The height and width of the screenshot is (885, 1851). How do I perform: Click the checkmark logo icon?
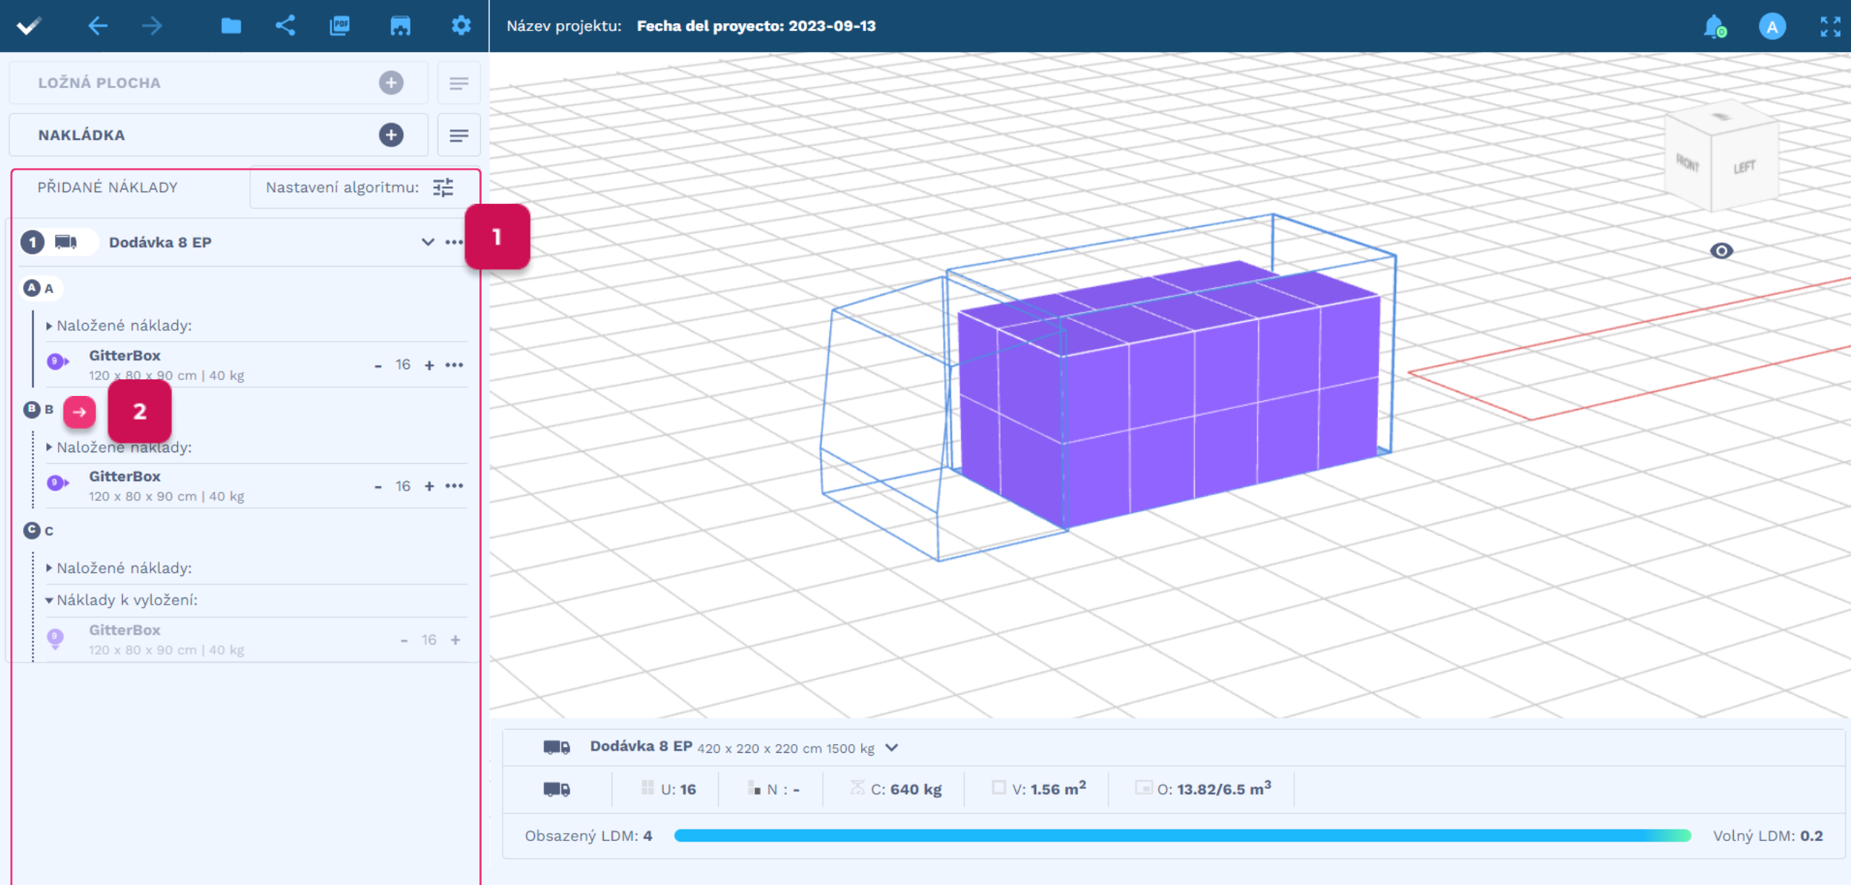point(30,26)
